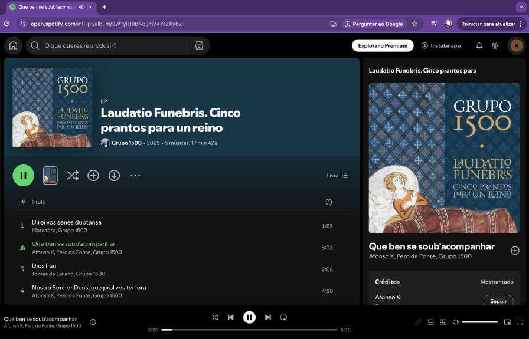Toggle repeat in player bar

click(x=284, y=317)
